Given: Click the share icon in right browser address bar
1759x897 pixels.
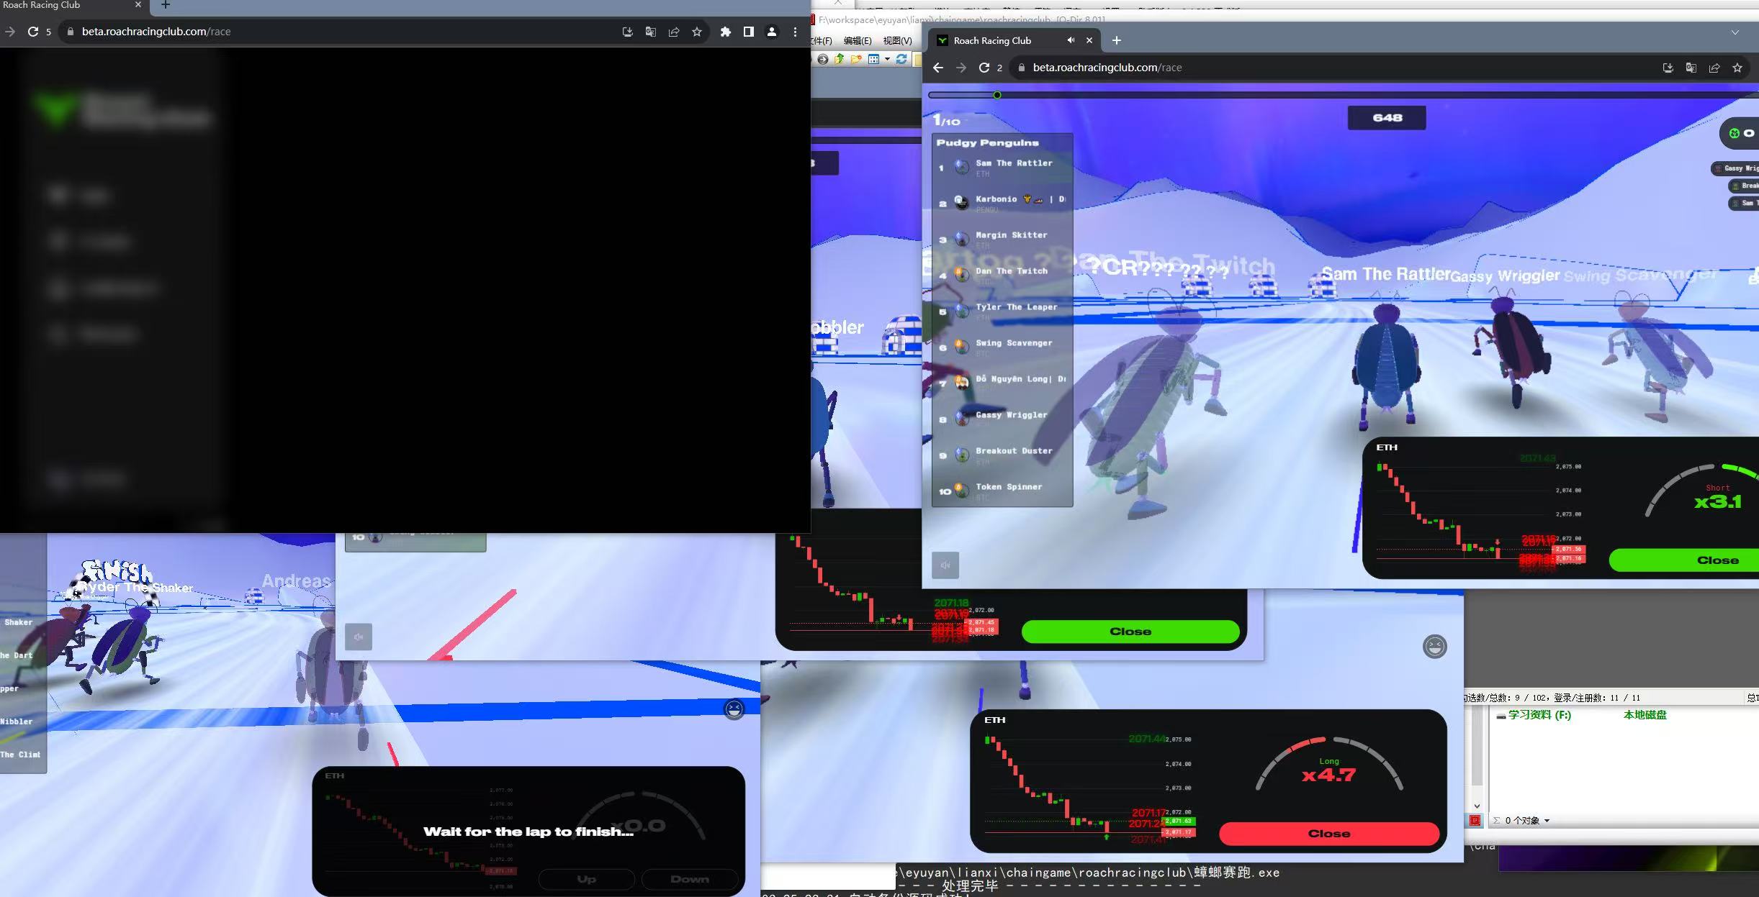Looking at the screenshot, I should pos(1714,68).
